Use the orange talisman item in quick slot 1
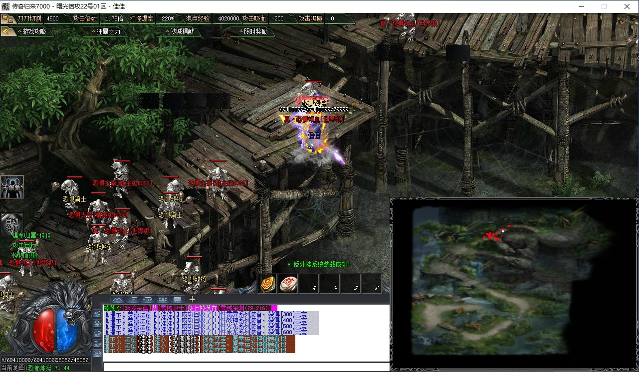 (268, 284)
